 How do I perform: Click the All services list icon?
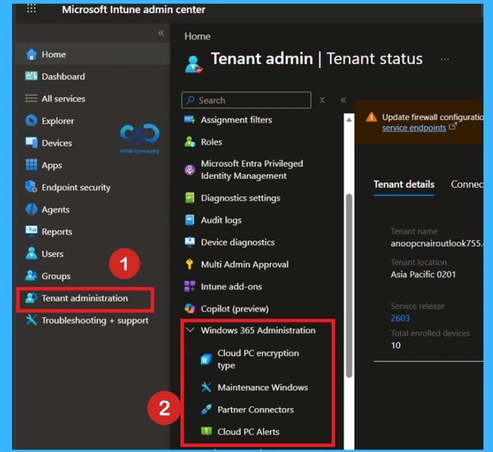[31, 98]
